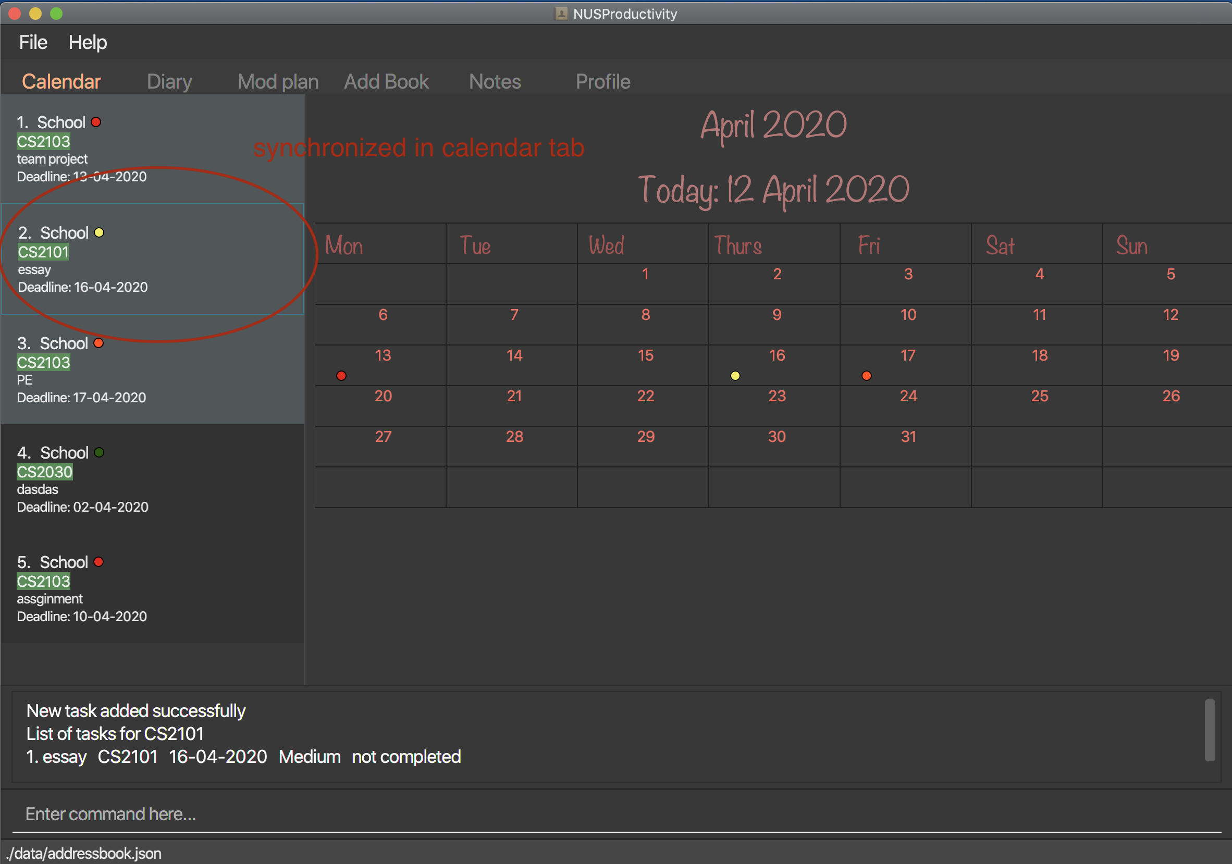Click the Add Book navigation tab
Screen dimensions: 1232x864
[x=388, y=80]
